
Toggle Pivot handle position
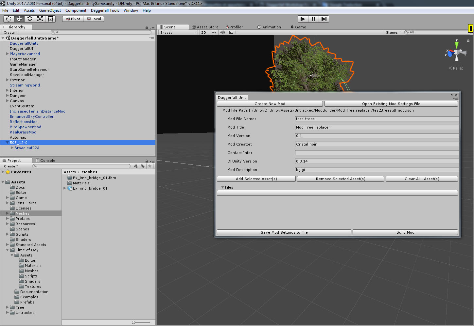point(73,19)
